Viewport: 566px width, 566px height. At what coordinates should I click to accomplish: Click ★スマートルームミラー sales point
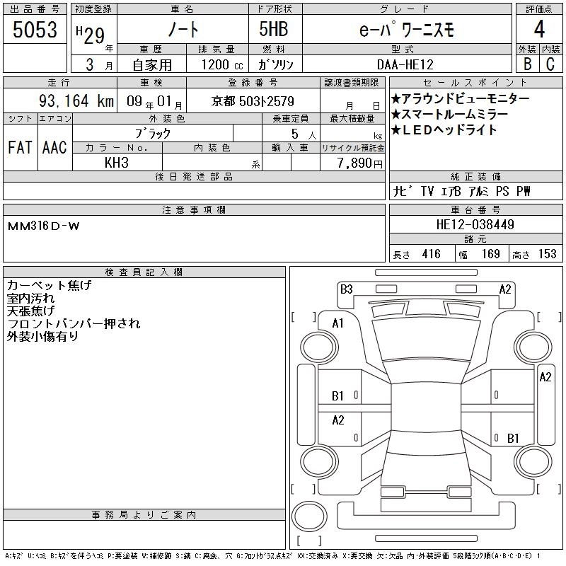[x=449, y=115]
